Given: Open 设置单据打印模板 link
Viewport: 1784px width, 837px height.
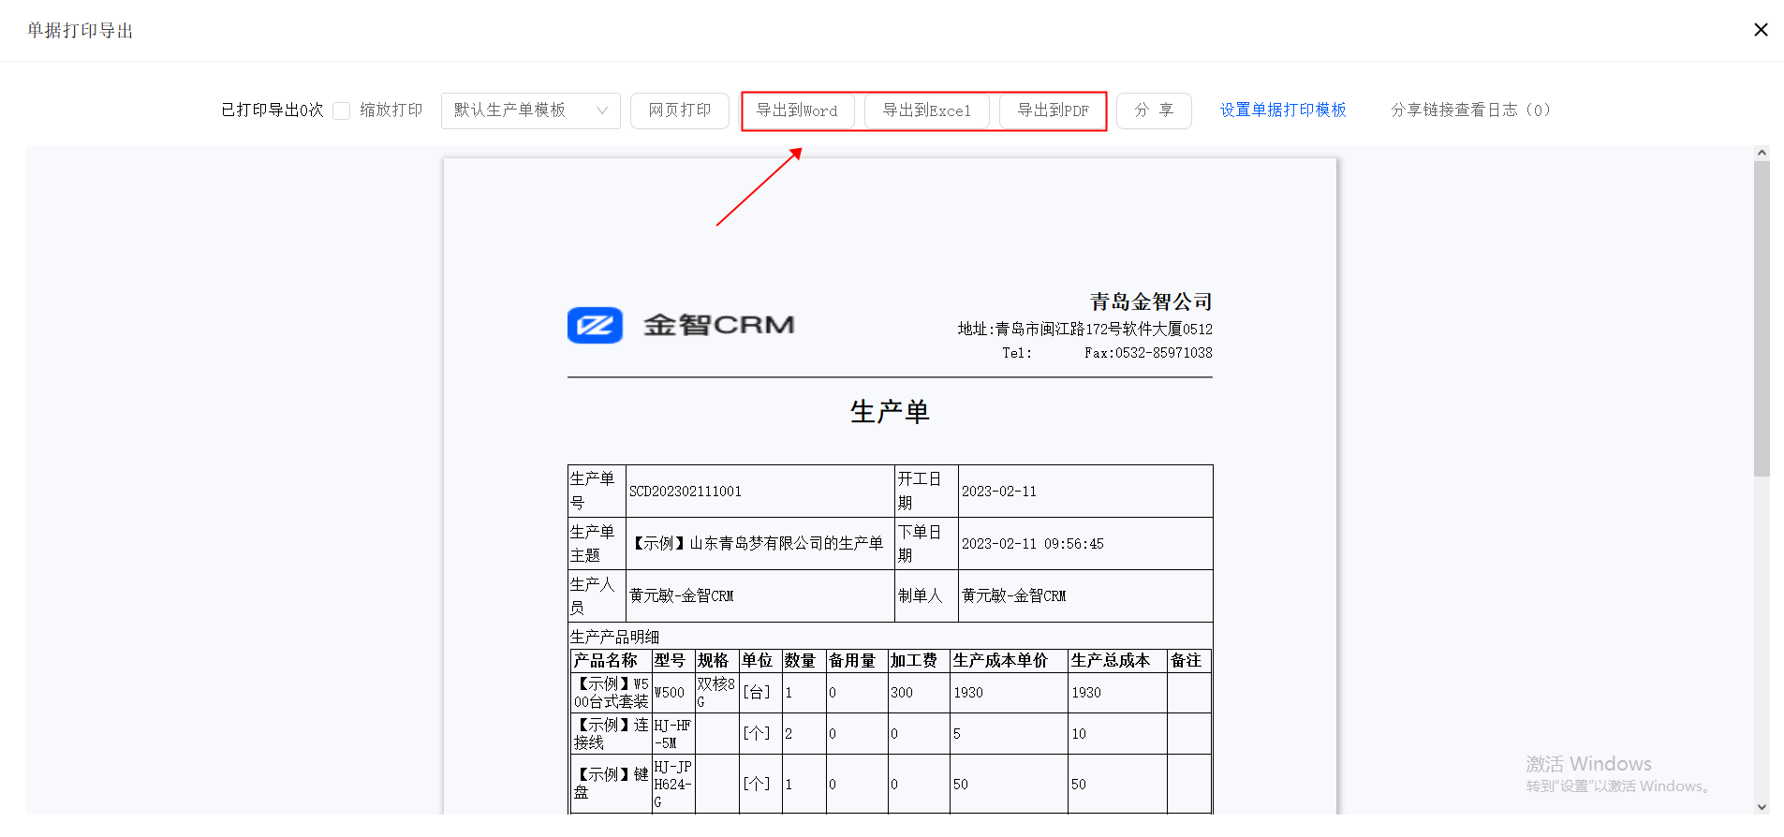Looking at the screenshot, I should [1283, 110].
